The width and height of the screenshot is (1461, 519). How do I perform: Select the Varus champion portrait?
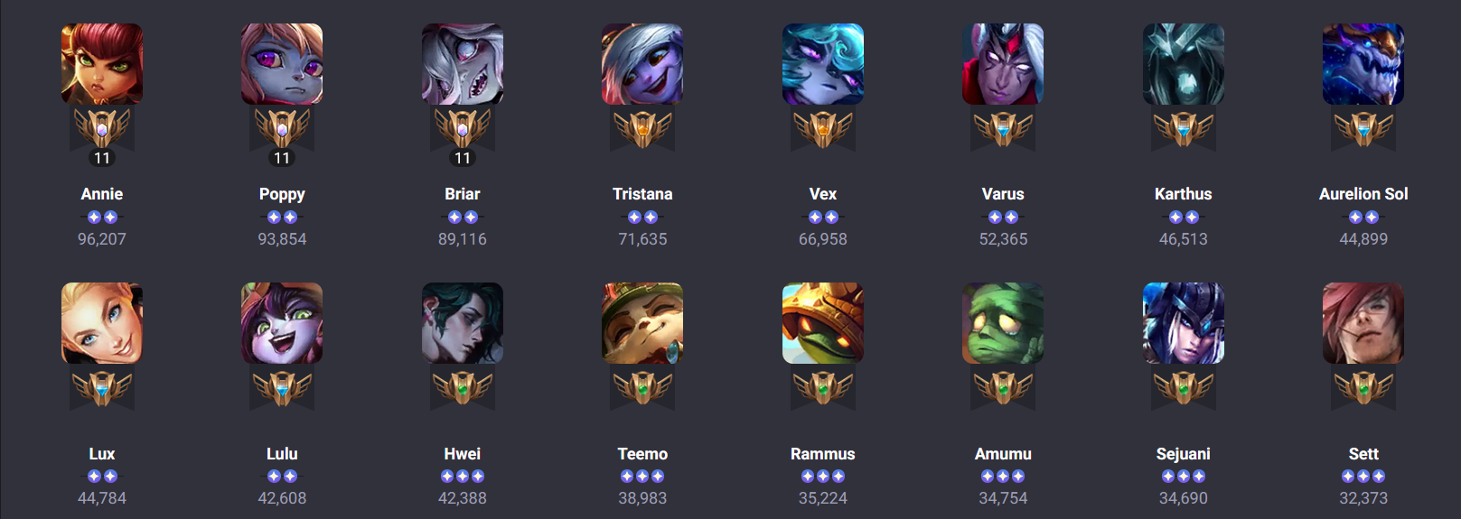click(x=1003, y=64)
